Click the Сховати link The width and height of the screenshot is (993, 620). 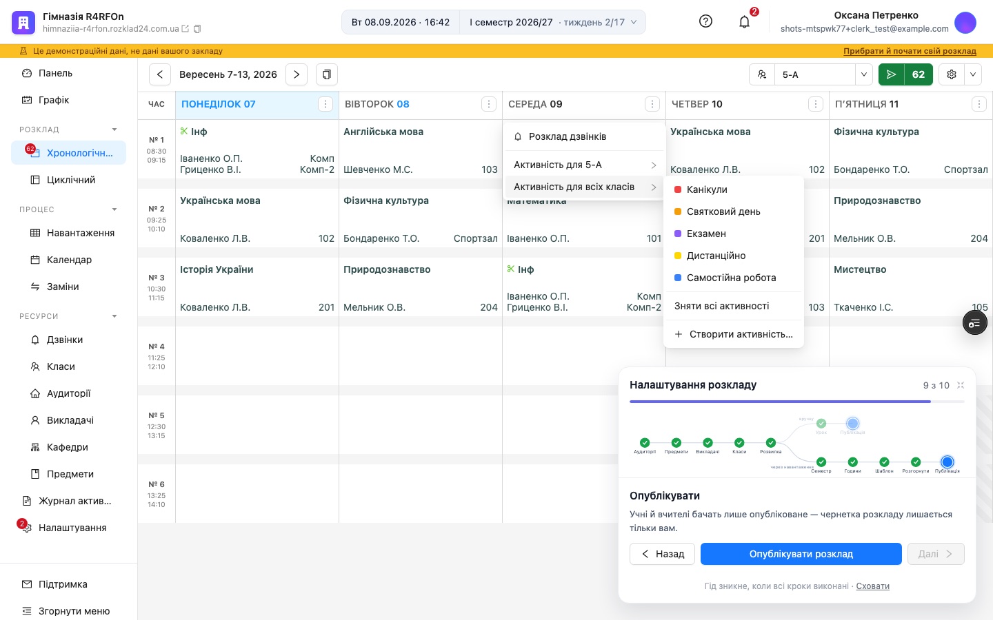coord(873,586)
